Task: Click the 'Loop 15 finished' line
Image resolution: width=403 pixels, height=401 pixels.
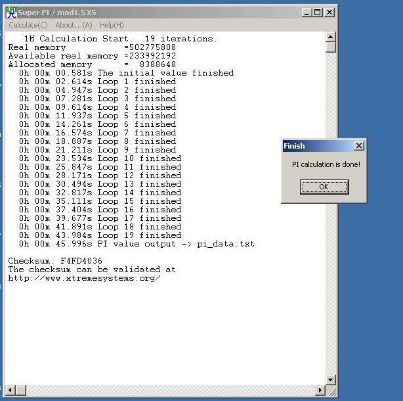Action: click(100, 201)
